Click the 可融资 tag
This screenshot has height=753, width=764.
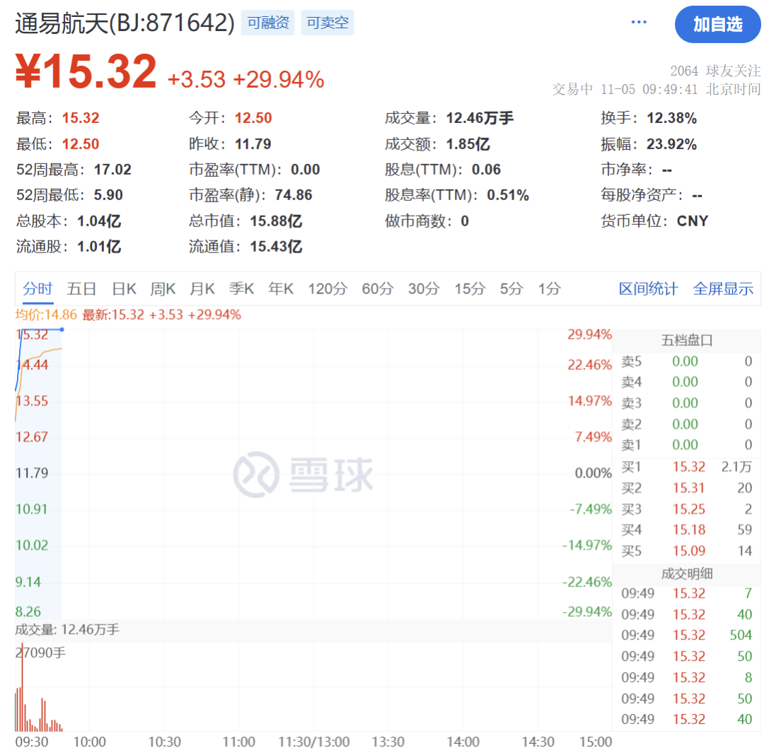pos(268,23)
